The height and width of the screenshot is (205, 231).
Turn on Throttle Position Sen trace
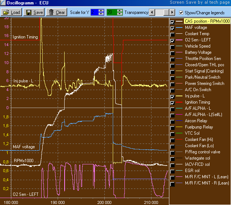pos(173,59)
